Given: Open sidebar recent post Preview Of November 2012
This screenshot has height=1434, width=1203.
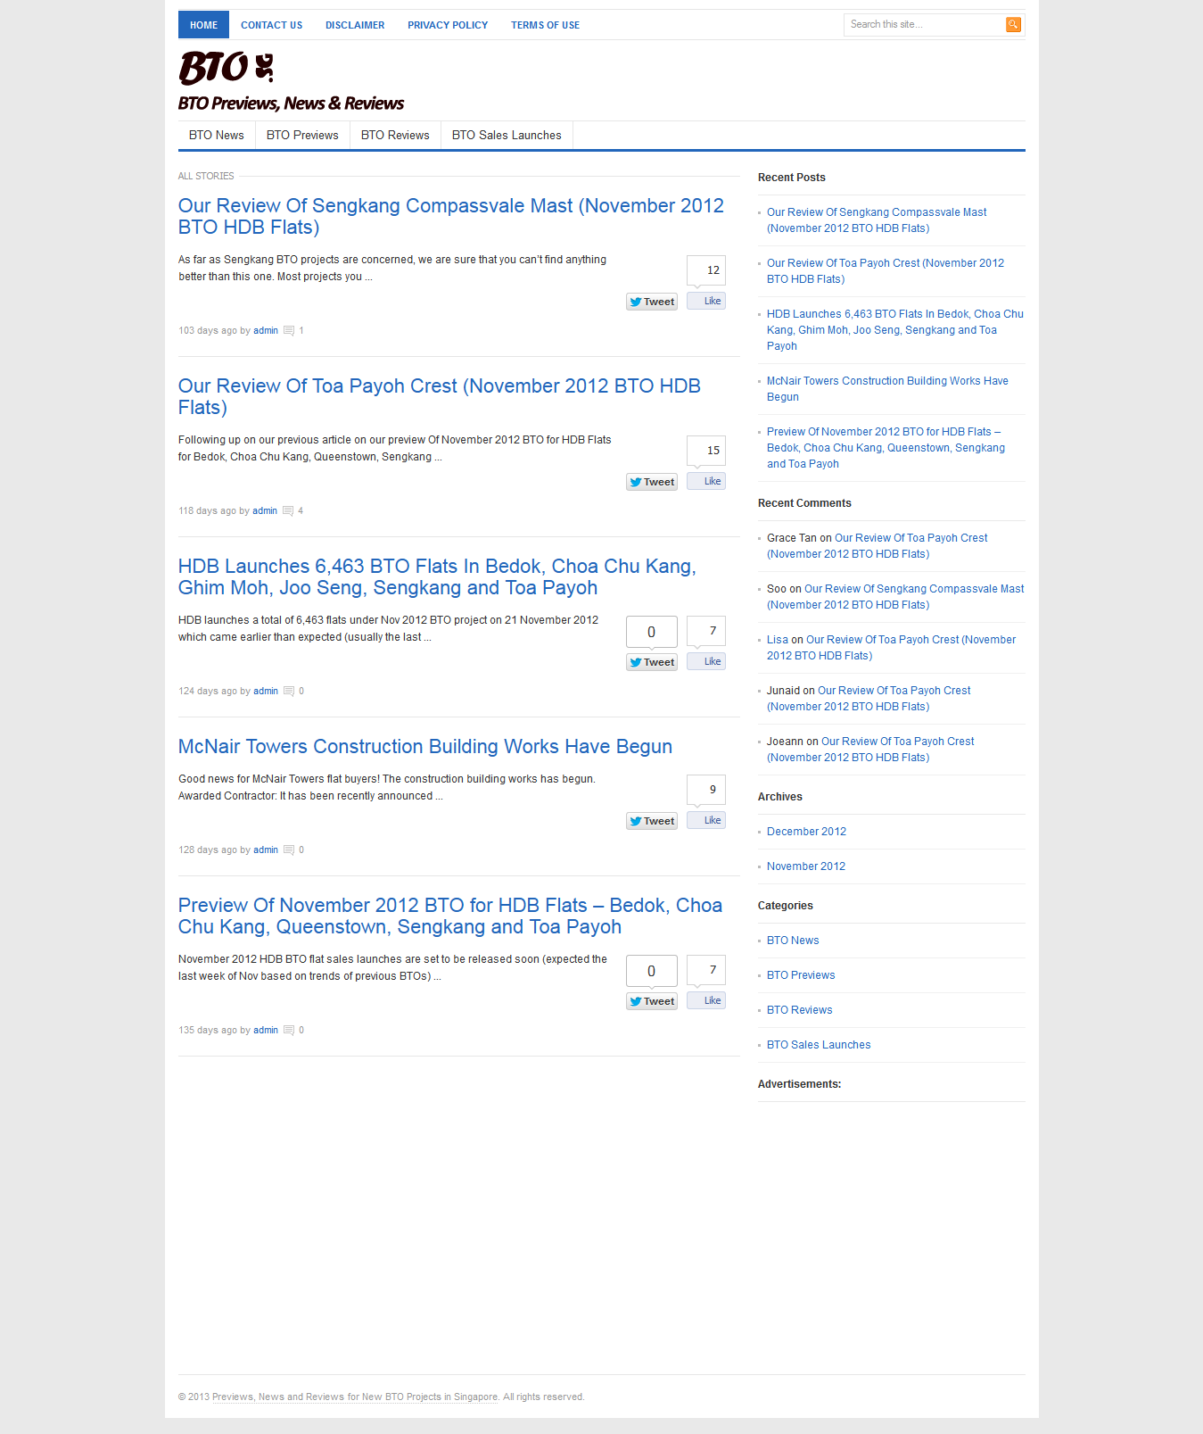Looking at the screenshot, I should pyautogui.click(x=886, y=448).
